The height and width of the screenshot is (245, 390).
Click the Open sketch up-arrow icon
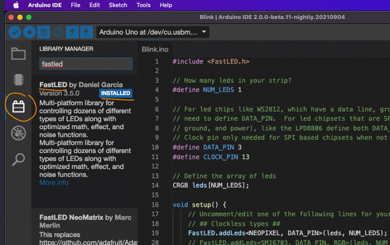point(72,32)
